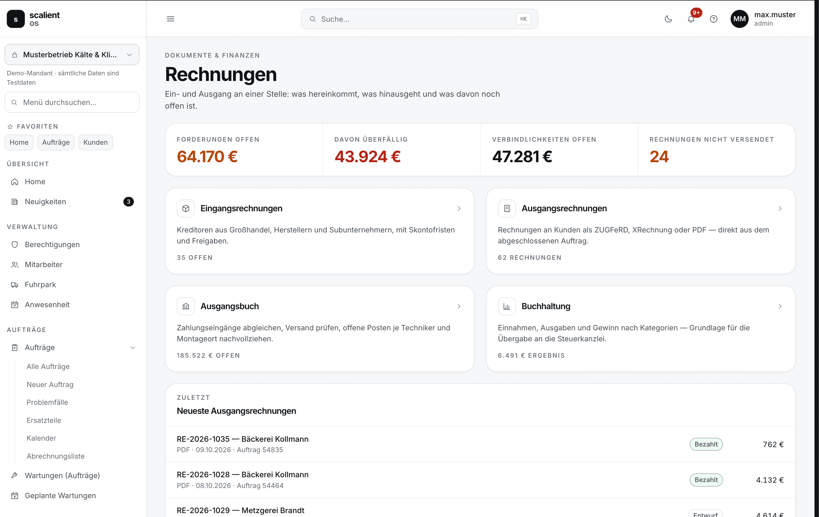Click the Bezahlt badge for RE-2026-1035
Image resolution: width=819 pixels, height=517 pixels.
(x=706, y=444)
